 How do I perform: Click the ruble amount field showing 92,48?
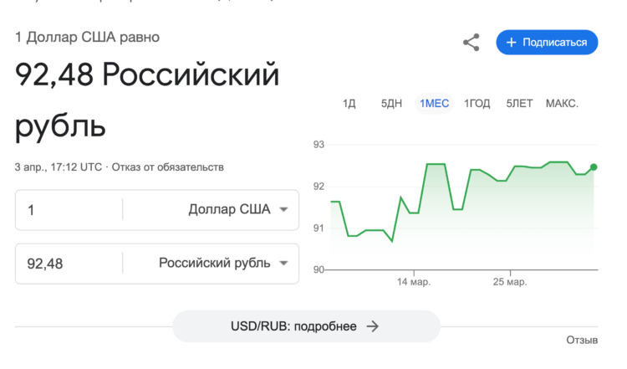coord(71,264)
